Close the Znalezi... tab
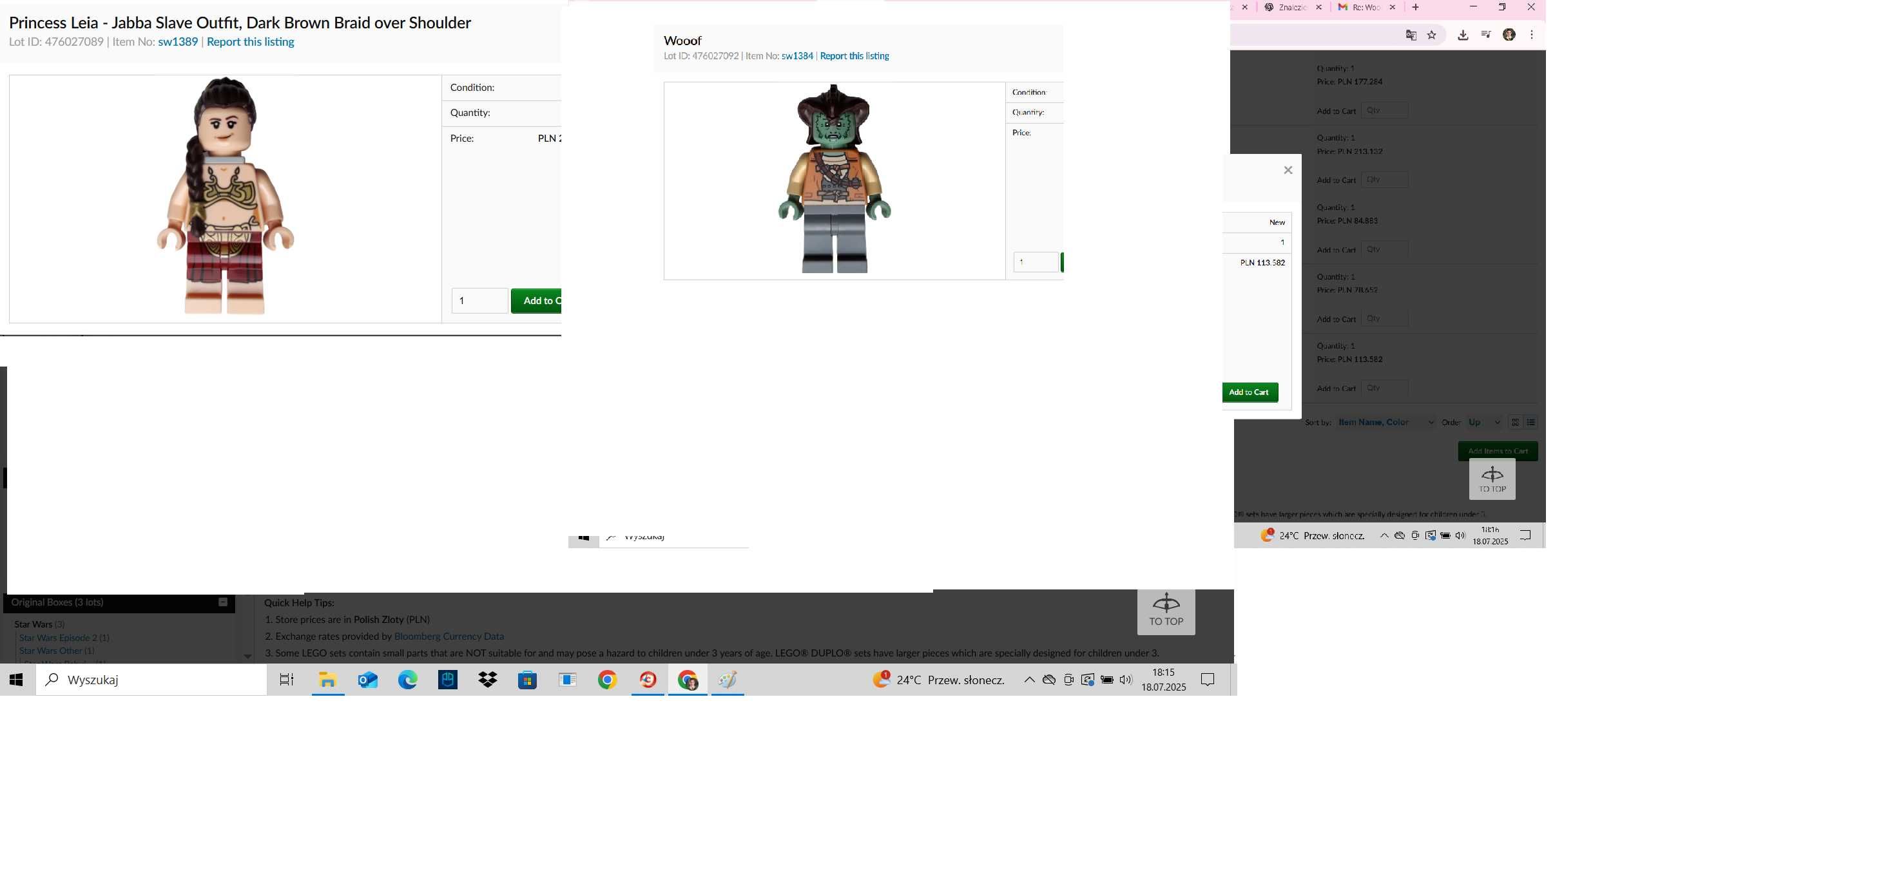 [x=1319, y=7]
